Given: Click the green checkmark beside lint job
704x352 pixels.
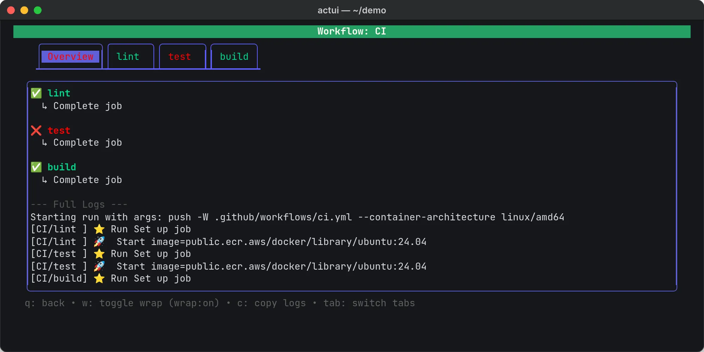Looking at the screenshot, I should tap(36, 93).
